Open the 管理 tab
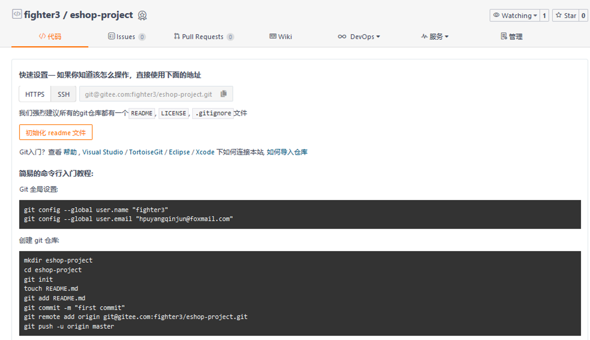Viewport: 590px width, 340px height. pyautogui.click(x=512, y=37)
